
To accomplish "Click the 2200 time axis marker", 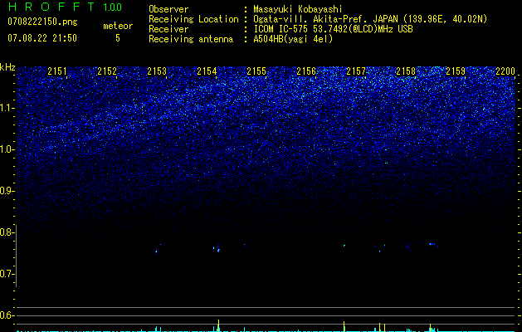I will 505,71.
